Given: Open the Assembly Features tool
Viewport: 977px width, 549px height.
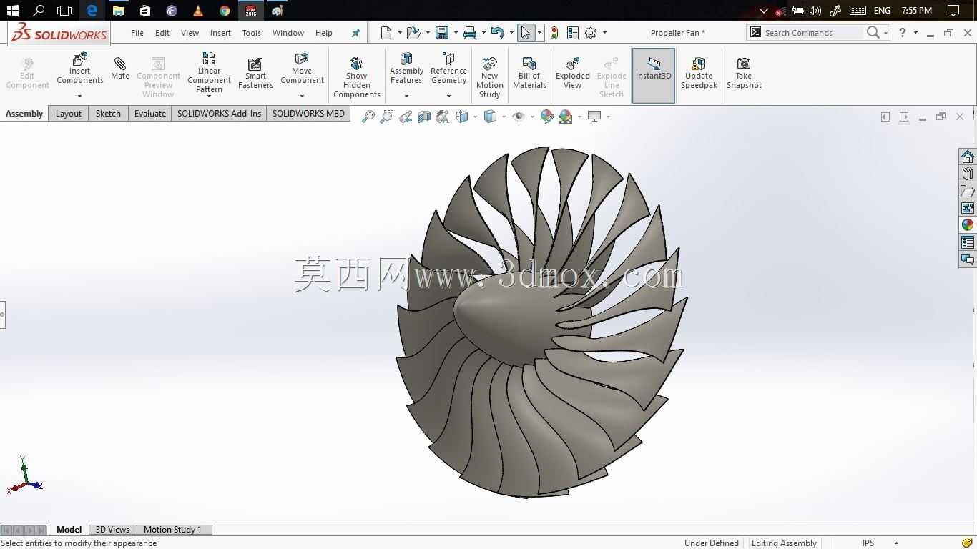Looking at the screenshot, I should point(406,69).
